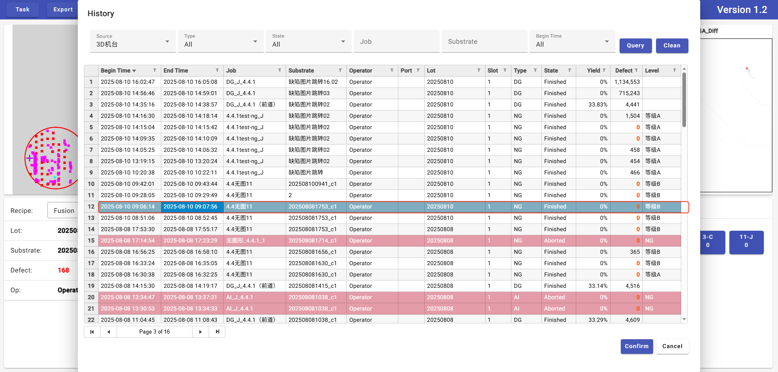778x372 pixels.
Task: Confirm the history selection
Action: tap(637, 346)
